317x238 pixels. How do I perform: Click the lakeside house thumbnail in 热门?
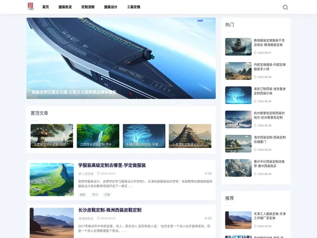tap(238, 144)
